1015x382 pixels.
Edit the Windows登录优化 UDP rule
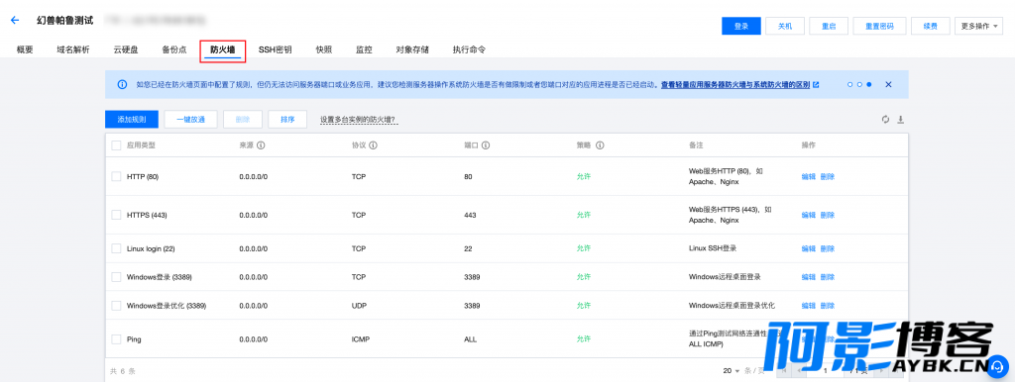pos(809,305)
